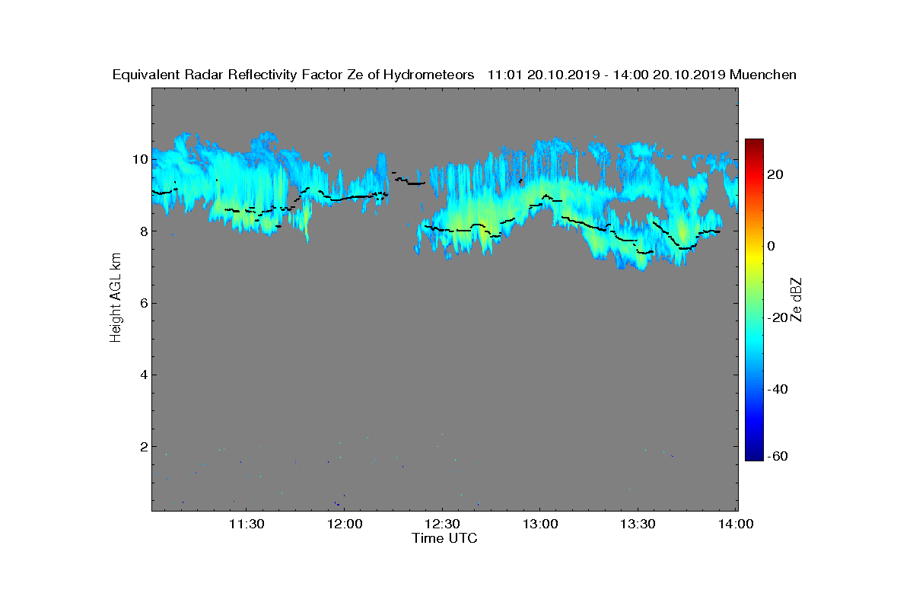Click the '13:30' time tick label

638,524
